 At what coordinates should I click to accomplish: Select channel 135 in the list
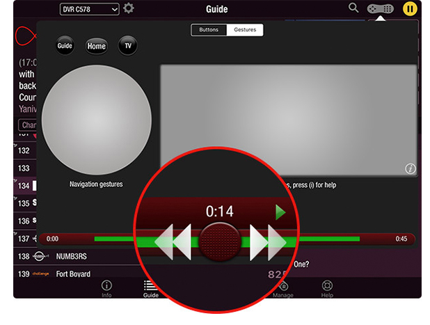[x=25, y=203]
